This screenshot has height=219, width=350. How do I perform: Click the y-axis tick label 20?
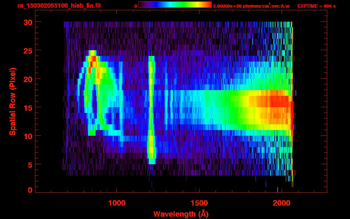pos(28,79)
